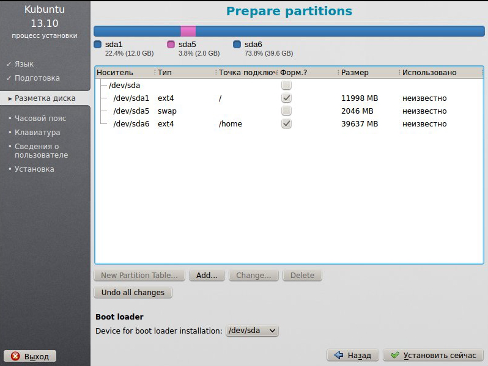Sort by Использовано column header
Viewport: 488px width, 366px height.
(442, 73)
